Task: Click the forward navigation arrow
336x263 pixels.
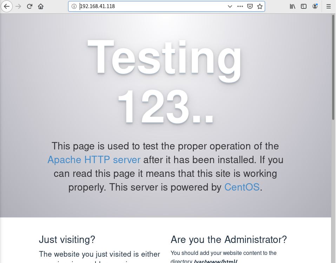Action: click(x=18, y=6)
